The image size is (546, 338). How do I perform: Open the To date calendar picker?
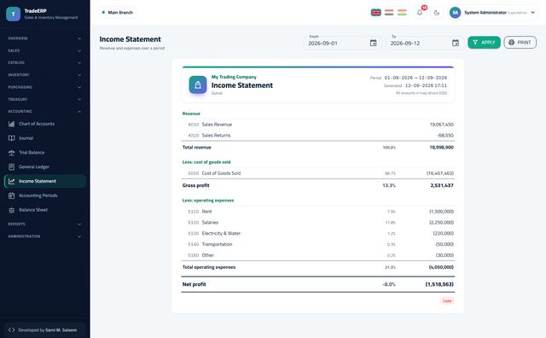455,43
